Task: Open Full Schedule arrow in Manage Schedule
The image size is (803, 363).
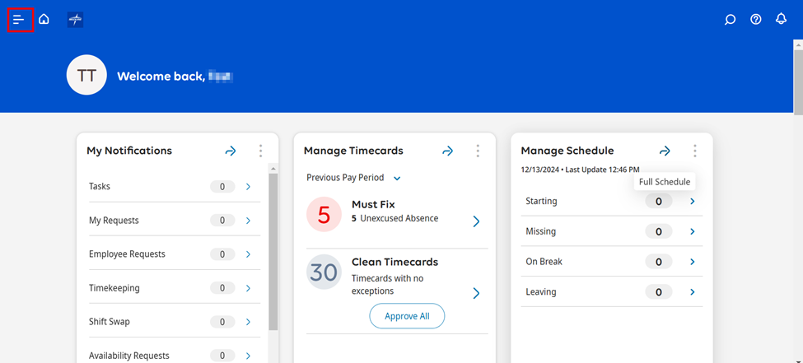Action: click(x=665, y=151)
